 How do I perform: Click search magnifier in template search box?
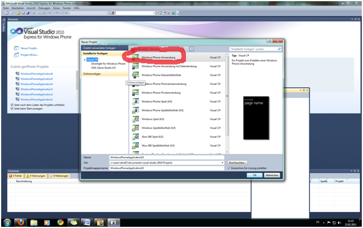coord(279,49)
